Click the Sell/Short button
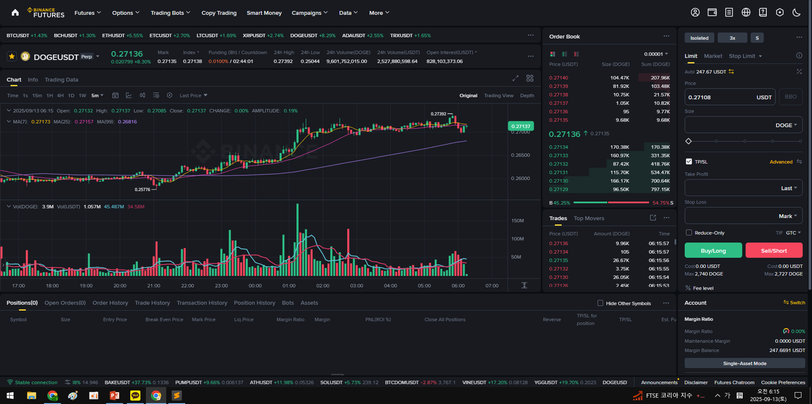This screenshot has height=404, width=812. (x=774, y=250)
